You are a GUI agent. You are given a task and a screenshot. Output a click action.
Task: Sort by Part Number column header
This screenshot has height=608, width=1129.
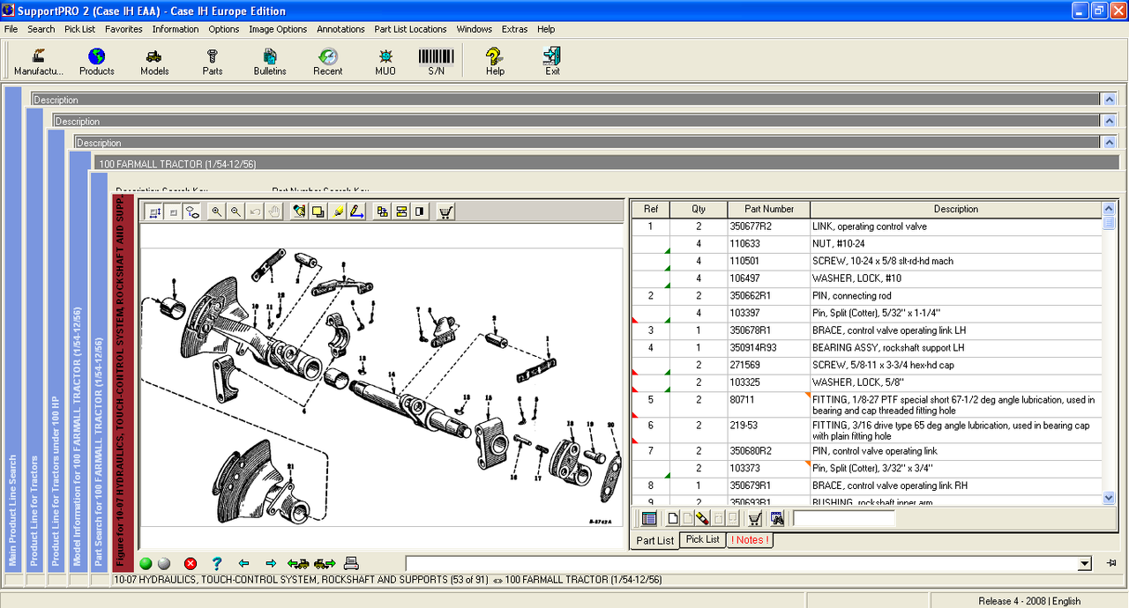(x=769, y=209)
